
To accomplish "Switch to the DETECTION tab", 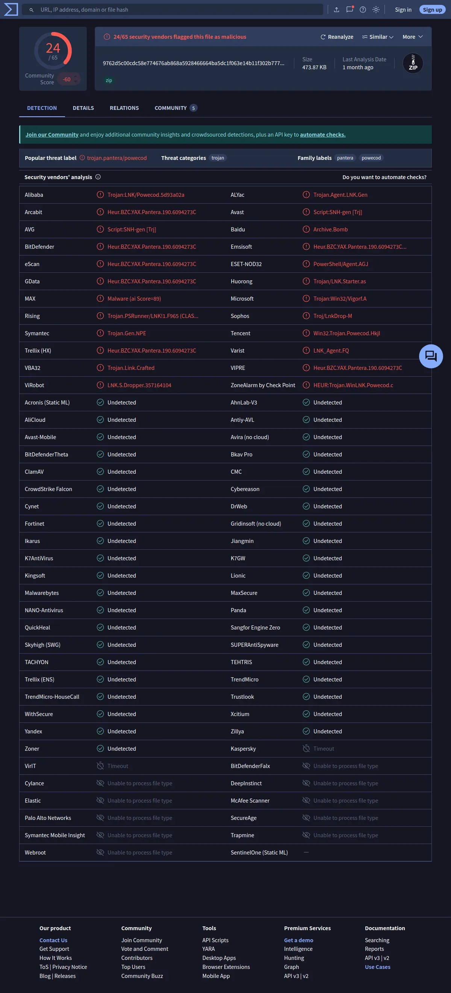I will pyautogui.click(x=42, y=108).
